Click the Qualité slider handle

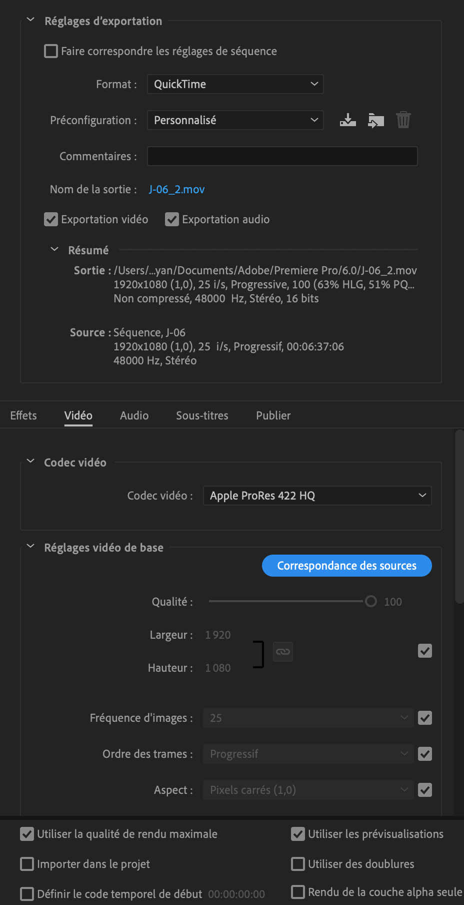point(370,601)
